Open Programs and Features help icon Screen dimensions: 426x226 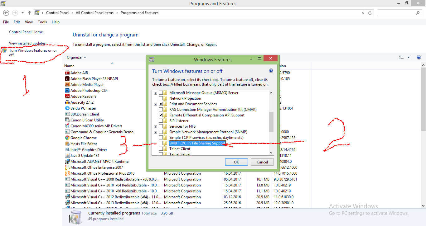tap(419, 57)
